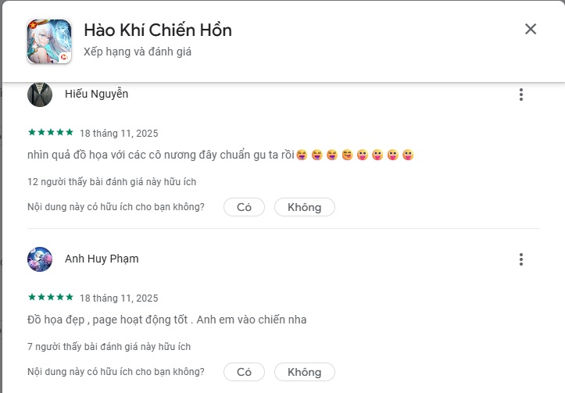Screen dimensions: 565x393
Task: Click Anh Huy Phạm's profile avatar
Action: point(40,259)
